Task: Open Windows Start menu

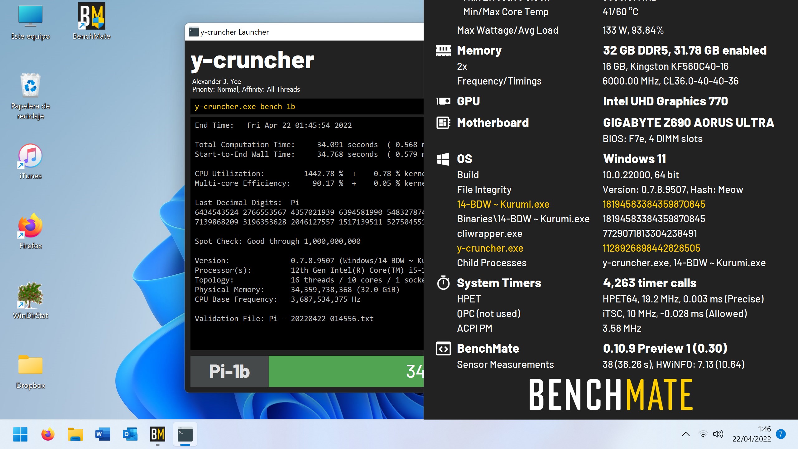Action: coord(20,434)
